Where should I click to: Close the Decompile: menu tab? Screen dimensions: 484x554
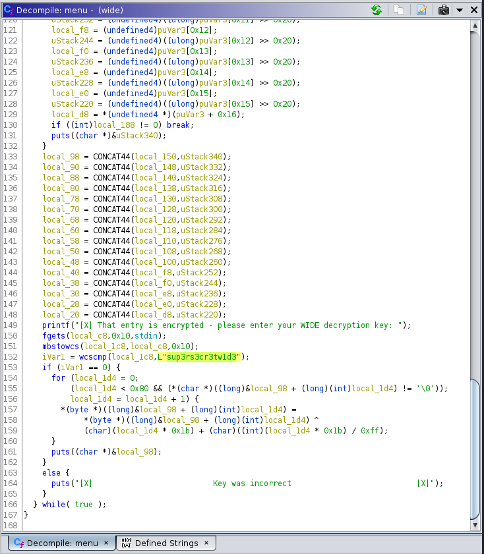click(x=106, y=543)
